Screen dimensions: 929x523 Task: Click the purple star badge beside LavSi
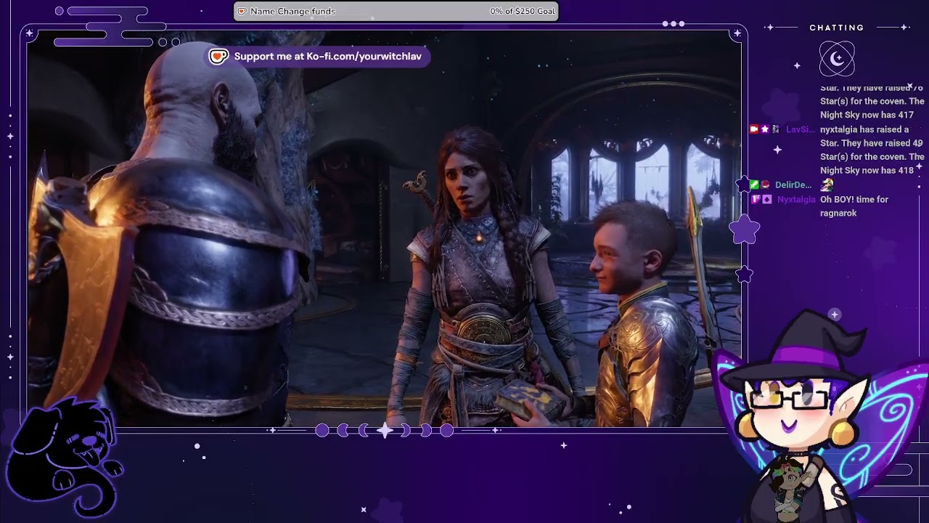pos(765,129)
